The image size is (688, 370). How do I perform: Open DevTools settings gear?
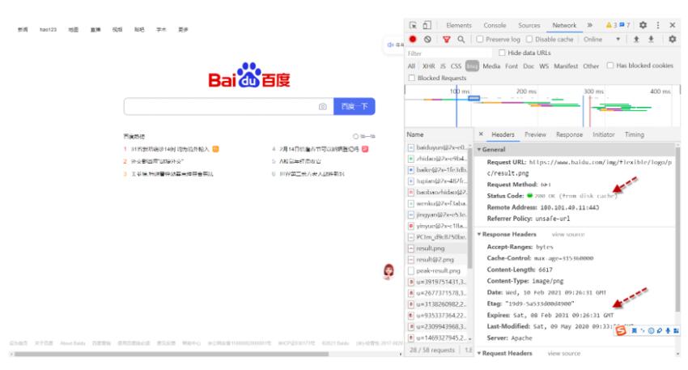tap(643, 25)
